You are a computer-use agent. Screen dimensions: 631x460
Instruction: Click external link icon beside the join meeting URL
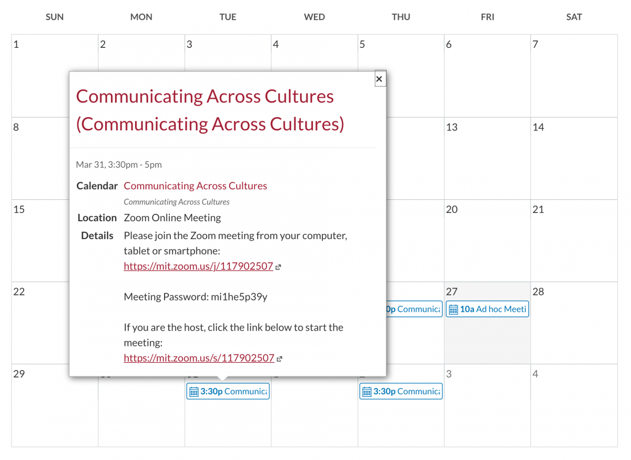coord(278,267)
